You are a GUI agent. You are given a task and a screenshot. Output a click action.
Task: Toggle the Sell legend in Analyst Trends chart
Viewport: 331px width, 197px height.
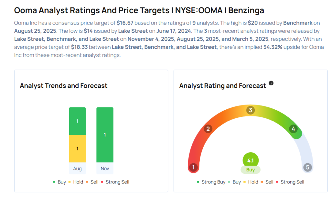(x=92, y=182)
